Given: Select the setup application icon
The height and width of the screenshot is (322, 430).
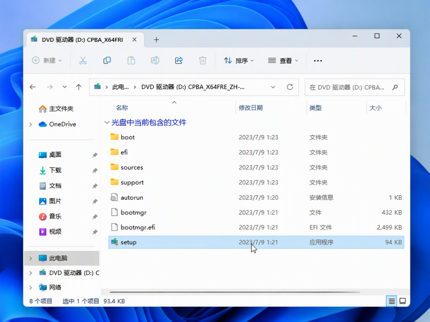Looking at the screenshot, I should point(114,242).
